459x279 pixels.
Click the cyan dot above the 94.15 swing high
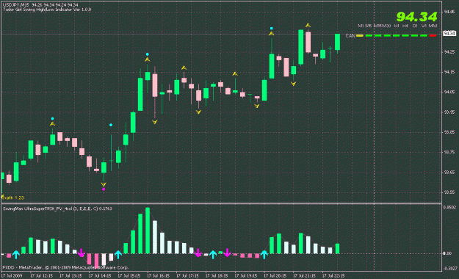click(x=147, y=54)
